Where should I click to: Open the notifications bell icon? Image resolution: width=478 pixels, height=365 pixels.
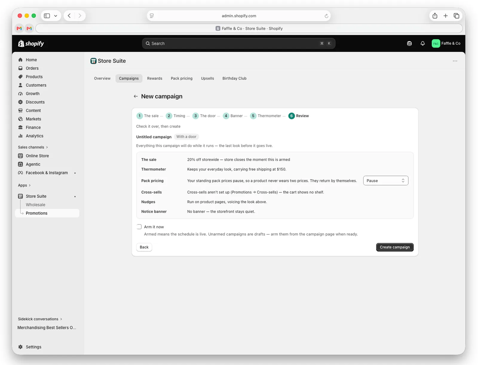(x=422, y=44)
